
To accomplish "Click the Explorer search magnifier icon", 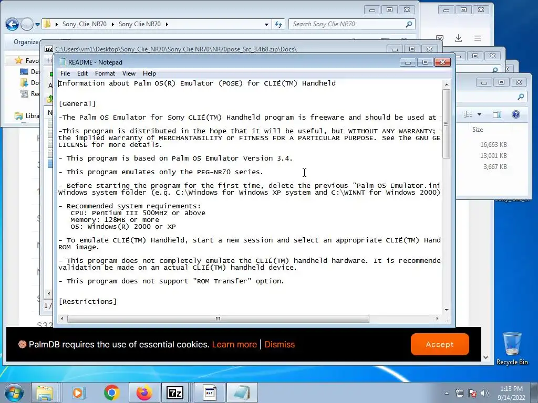I will 409,24.
